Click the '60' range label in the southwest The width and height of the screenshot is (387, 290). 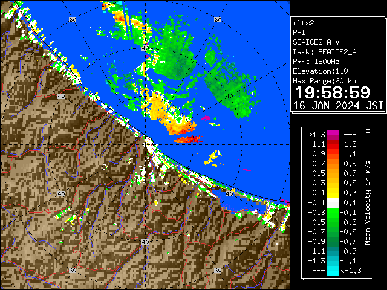coord(73,270)
